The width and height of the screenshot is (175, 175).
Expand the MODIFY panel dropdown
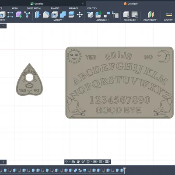(x=59, y=20)
